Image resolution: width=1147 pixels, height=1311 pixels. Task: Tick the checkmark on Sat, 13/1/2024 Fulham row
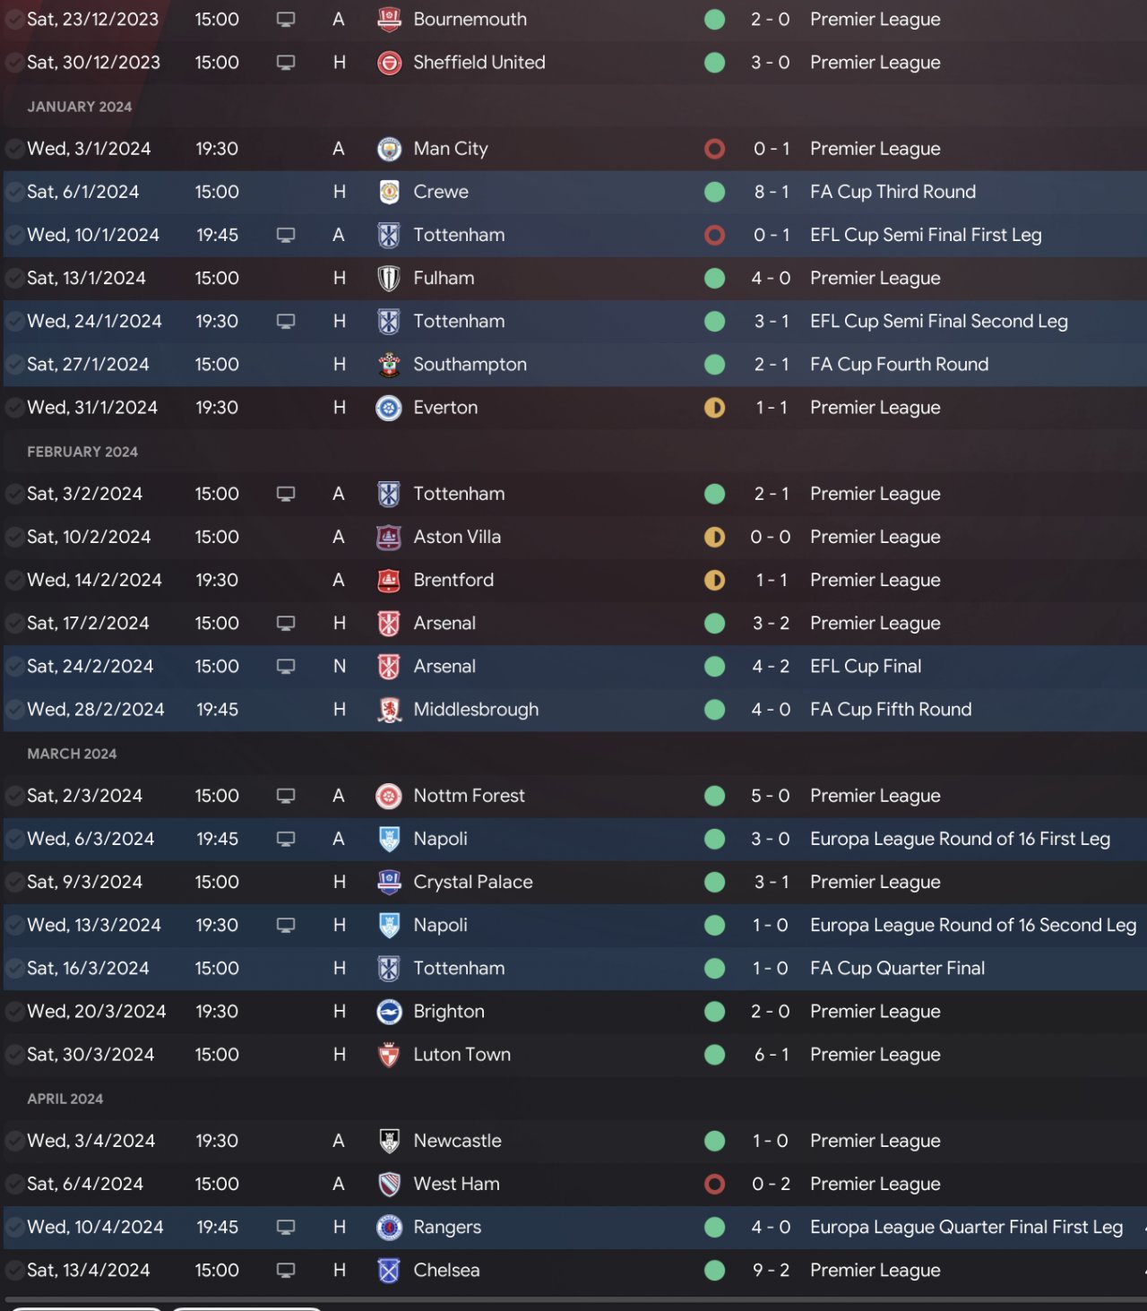(14, 279)
